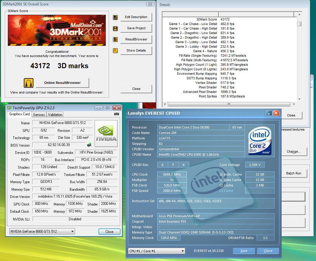316x261 pixels.
Task: Click the GPU Clock 800 MHz field
Action: pyautogui.click(x=42, y=204)
